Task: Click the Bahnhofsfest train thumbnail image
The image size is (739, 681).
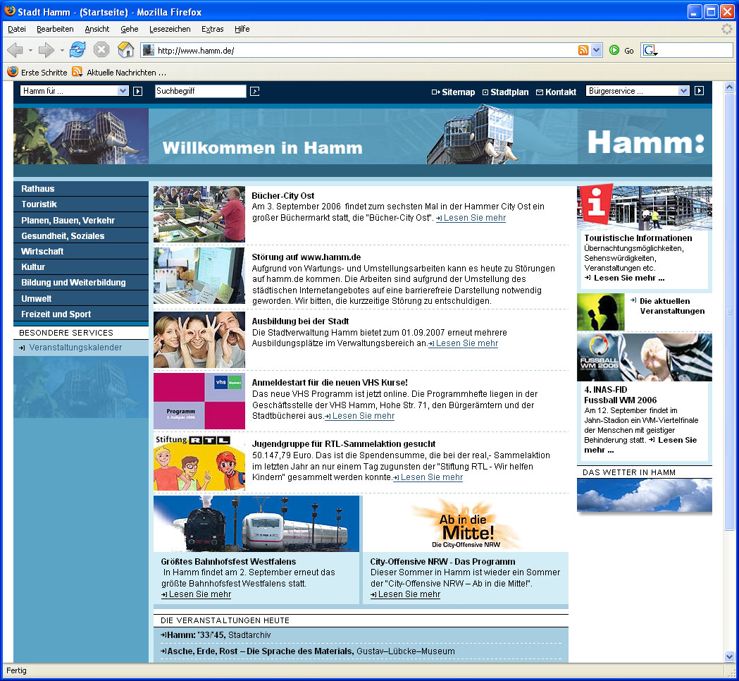Action: 256,524
